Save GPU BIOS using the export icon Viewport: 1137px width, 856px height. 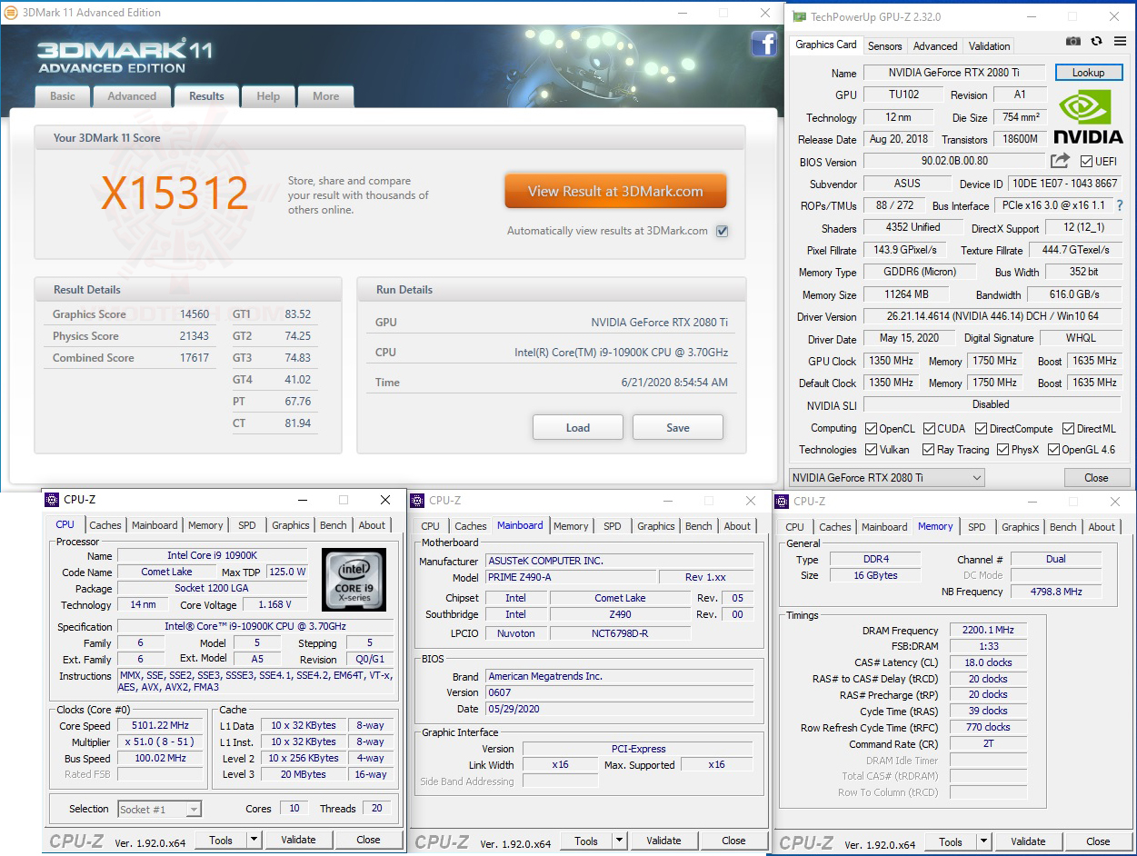(1058, 162)
